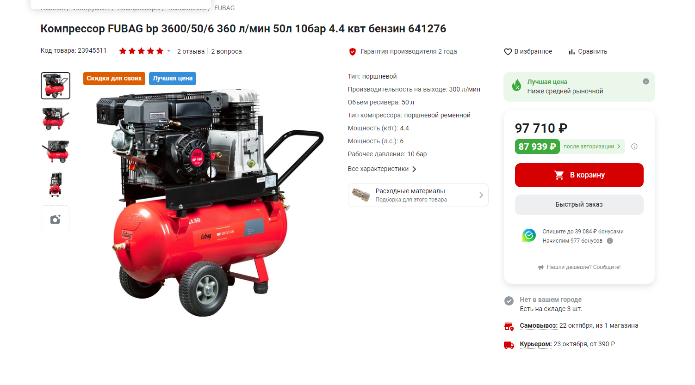Add compressor to cart with В корзину
The image size is (695, 385).
[x=579, y=175]
